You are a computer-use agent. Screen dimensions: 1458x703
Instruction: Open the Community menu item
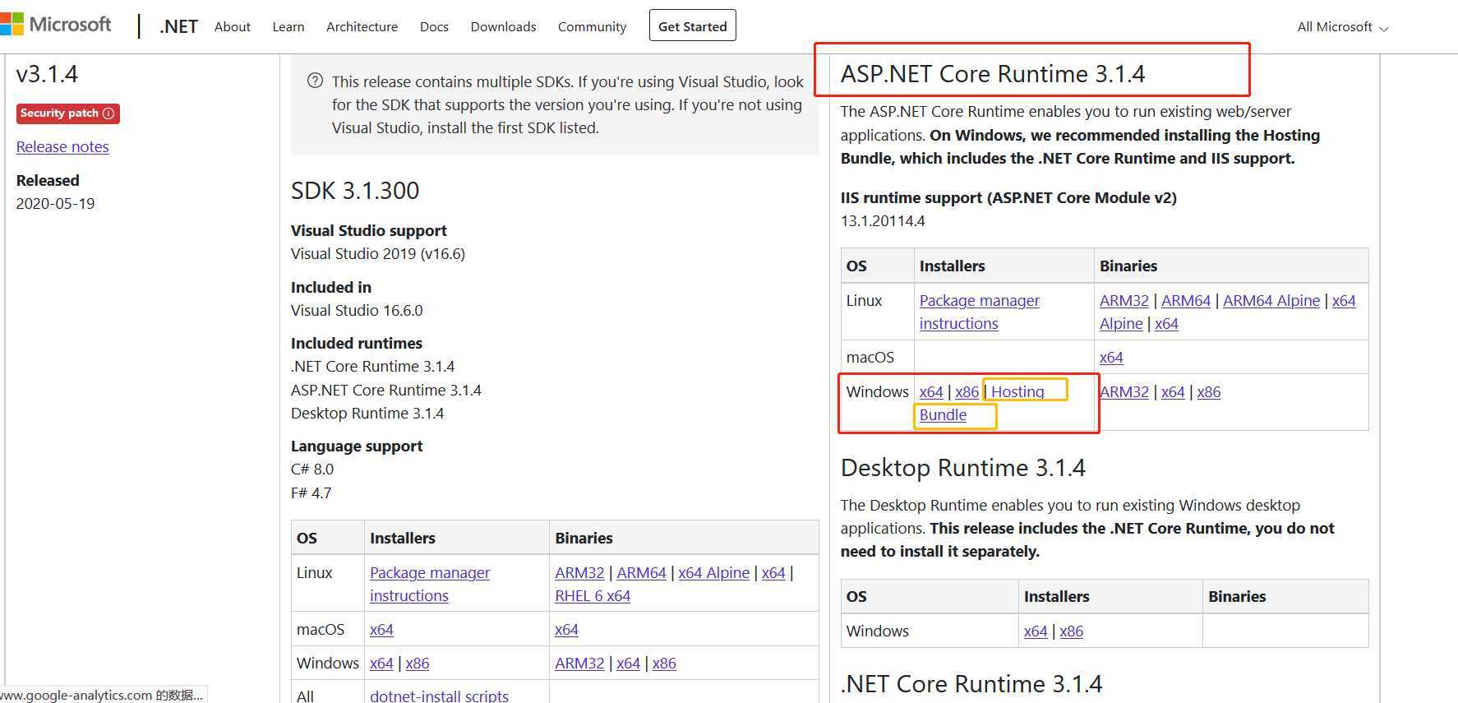[592, 27]
